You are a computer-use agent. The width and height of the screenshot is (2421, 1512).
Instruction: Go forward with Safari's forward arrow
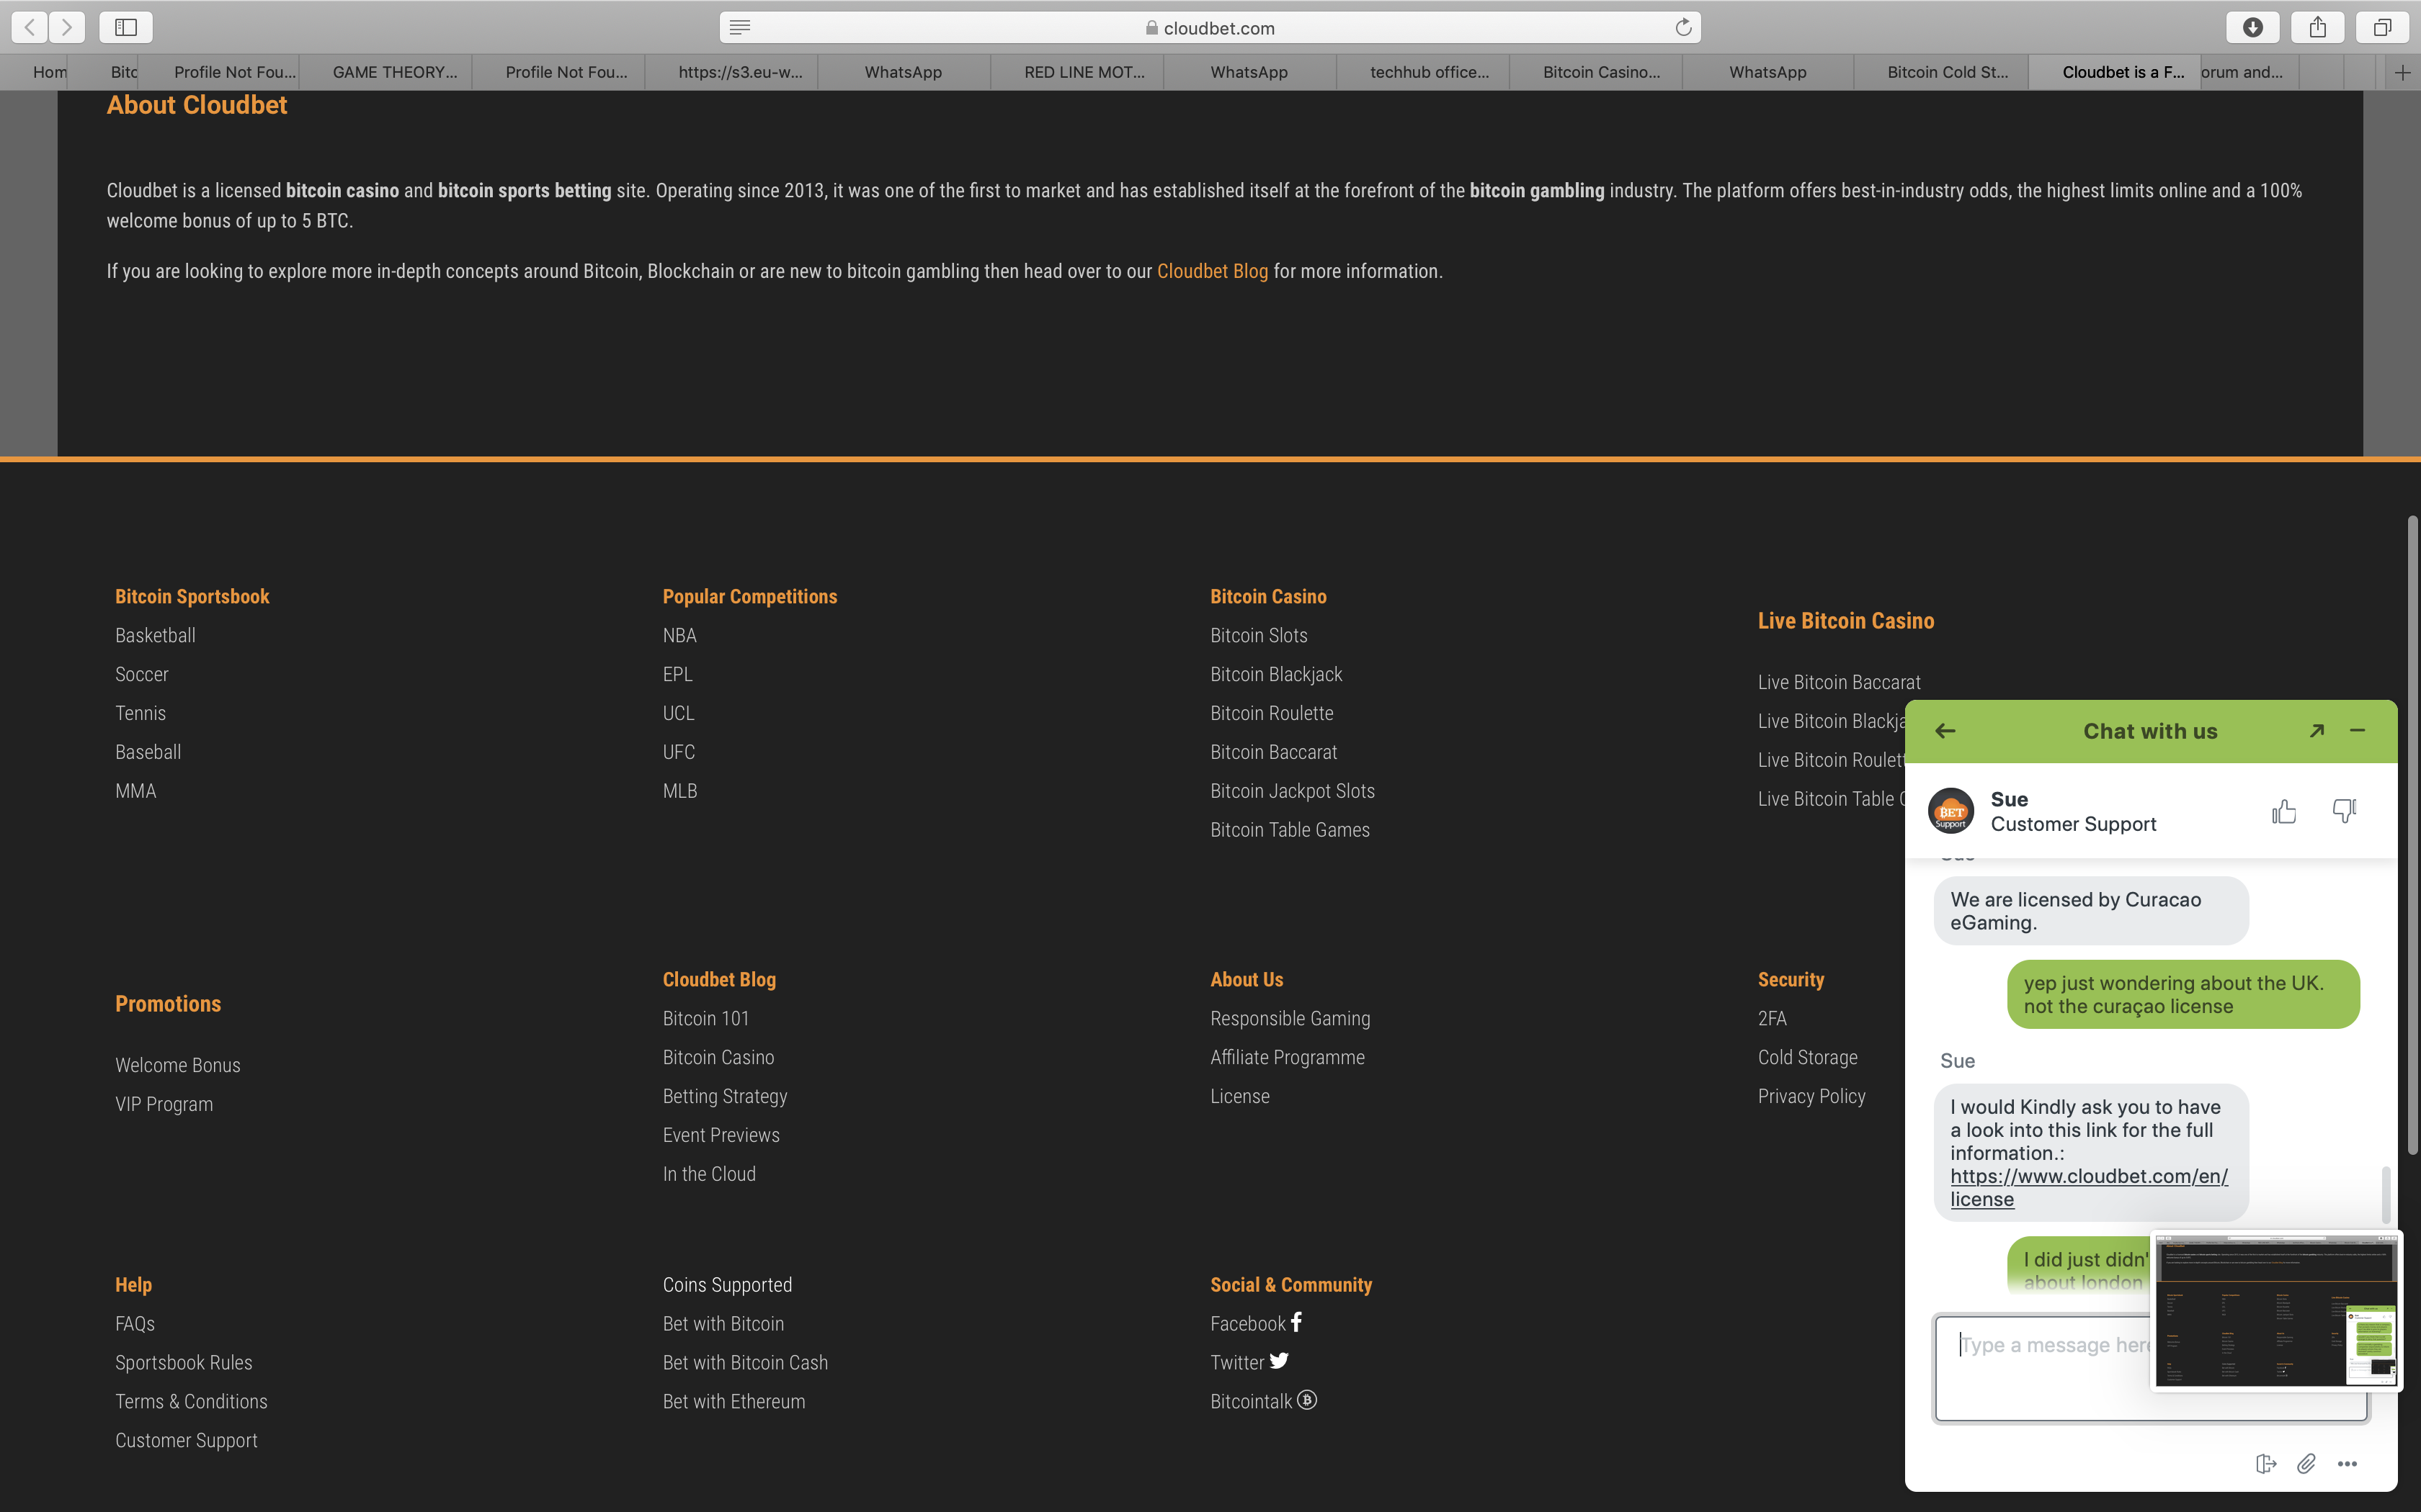coord(67,27)
